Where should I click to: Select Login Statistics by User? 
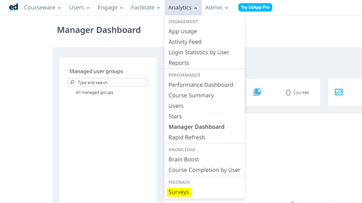click(x=199, y=52)
